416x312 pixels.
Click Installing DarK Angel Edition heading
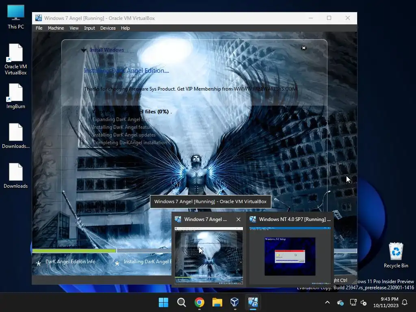click(x=126, y=71)
